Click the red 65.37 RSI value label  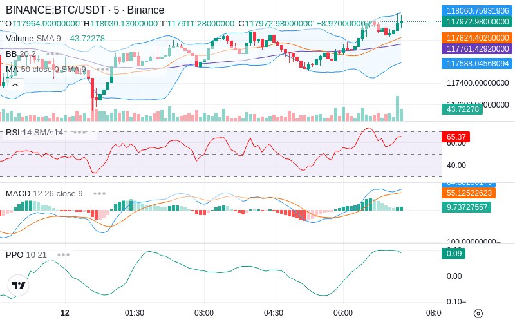tap(456, 137)
